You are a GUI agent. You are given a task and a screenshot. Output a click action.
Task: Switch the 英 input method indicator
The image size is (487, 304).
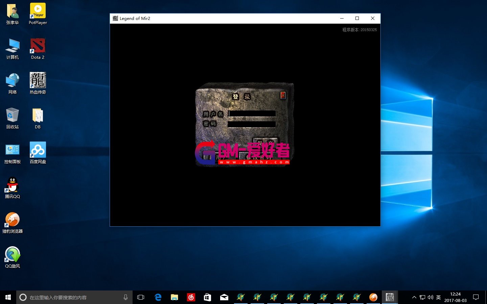click(439, 297)
